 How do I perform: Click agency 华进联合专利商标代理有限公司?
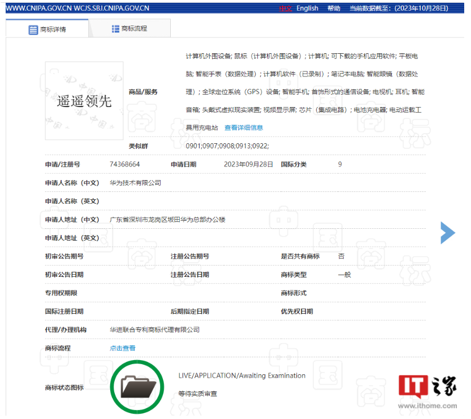pos(154,330)
